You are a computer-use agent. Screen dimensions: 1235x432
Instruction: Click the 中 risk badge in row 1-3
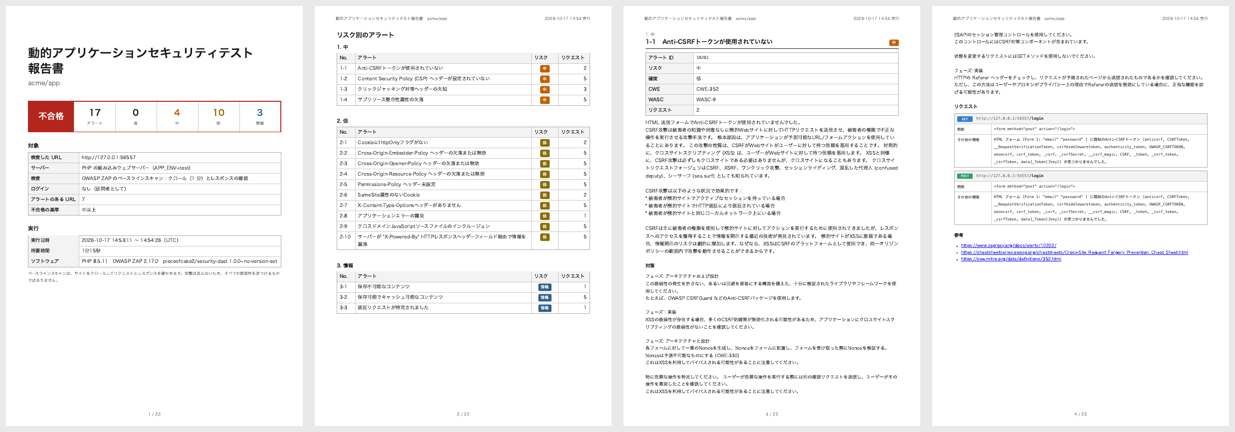(x=545, y=90)
